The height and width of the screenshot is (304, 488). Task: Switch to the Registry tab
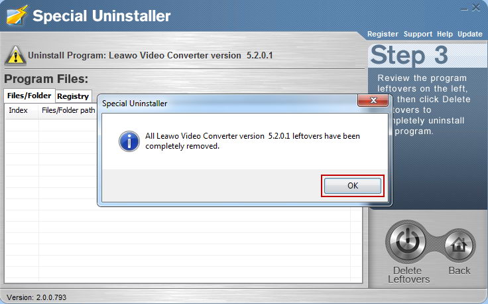tap(73, 96)
